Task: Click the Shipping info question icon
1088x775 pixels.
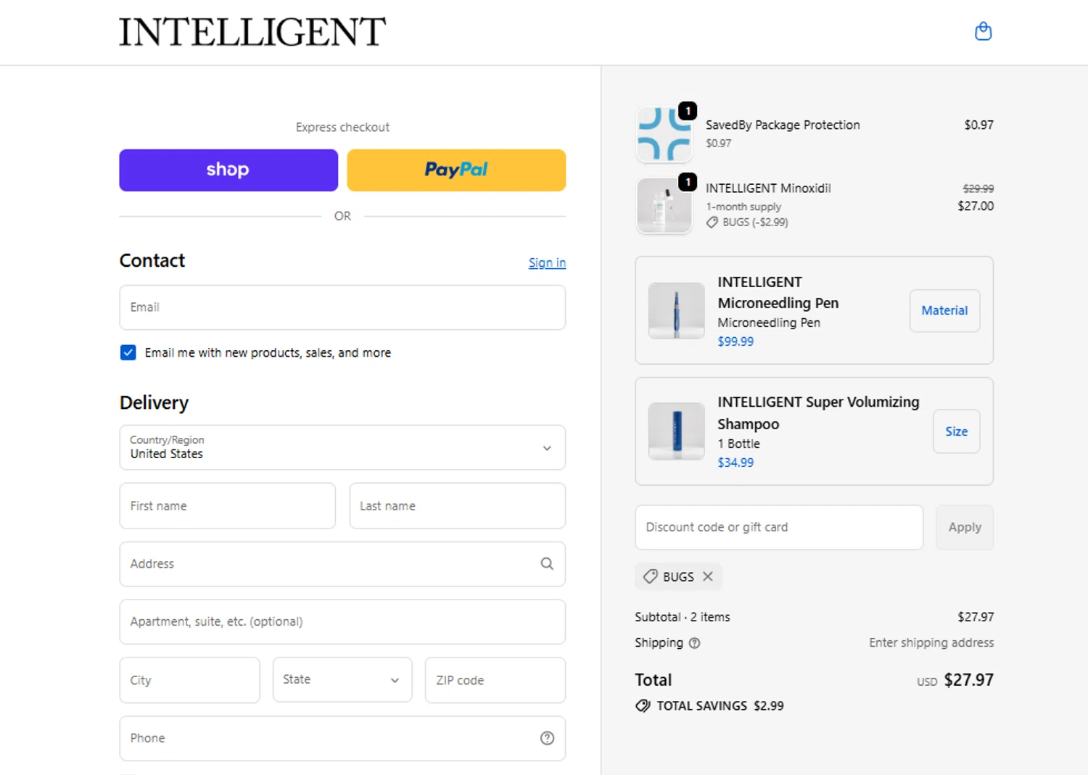Action: [694, 643]
